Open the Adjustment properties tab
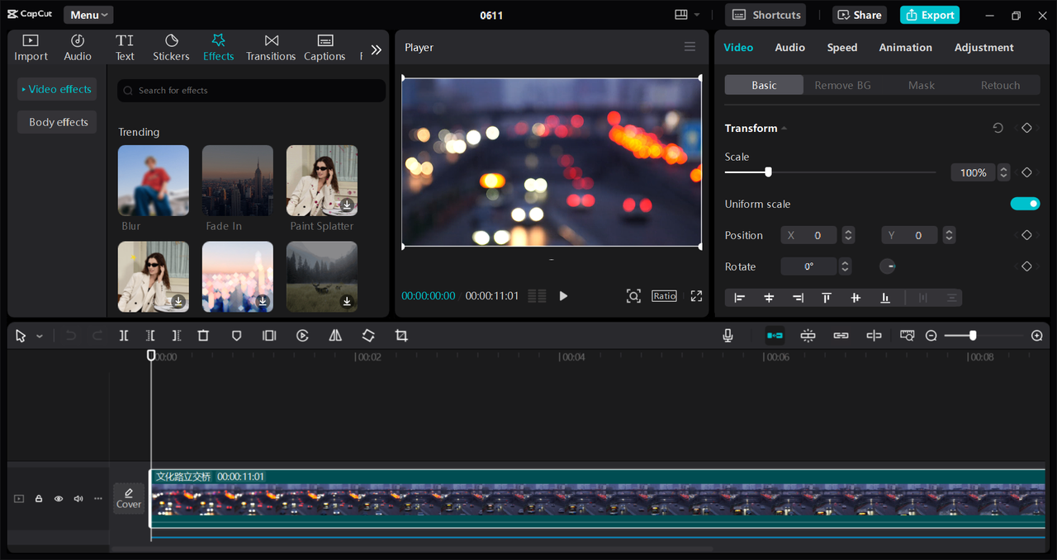1057x560 pixels. pyautogui.click(x=984, y=48)
